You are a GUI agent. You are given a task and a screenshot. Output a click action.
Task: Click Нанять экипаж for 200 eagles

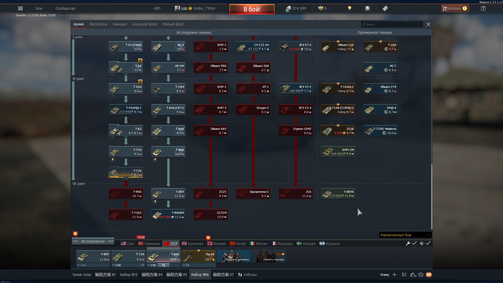(x=269, y=256)
